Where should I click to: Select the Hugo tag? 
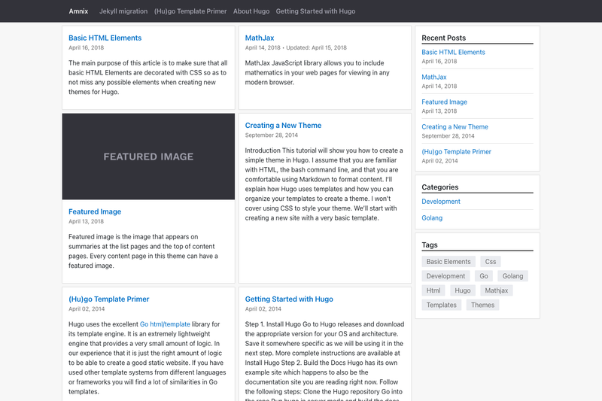pyautogui.click(x=463, y=290)
